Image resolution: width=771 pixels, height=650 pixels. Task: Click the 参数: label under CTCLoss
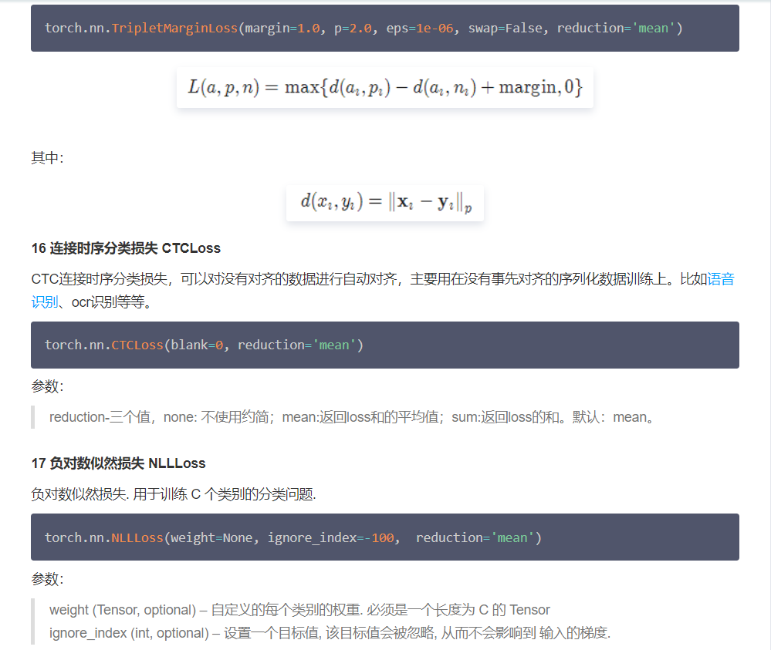tap(48, 386)
